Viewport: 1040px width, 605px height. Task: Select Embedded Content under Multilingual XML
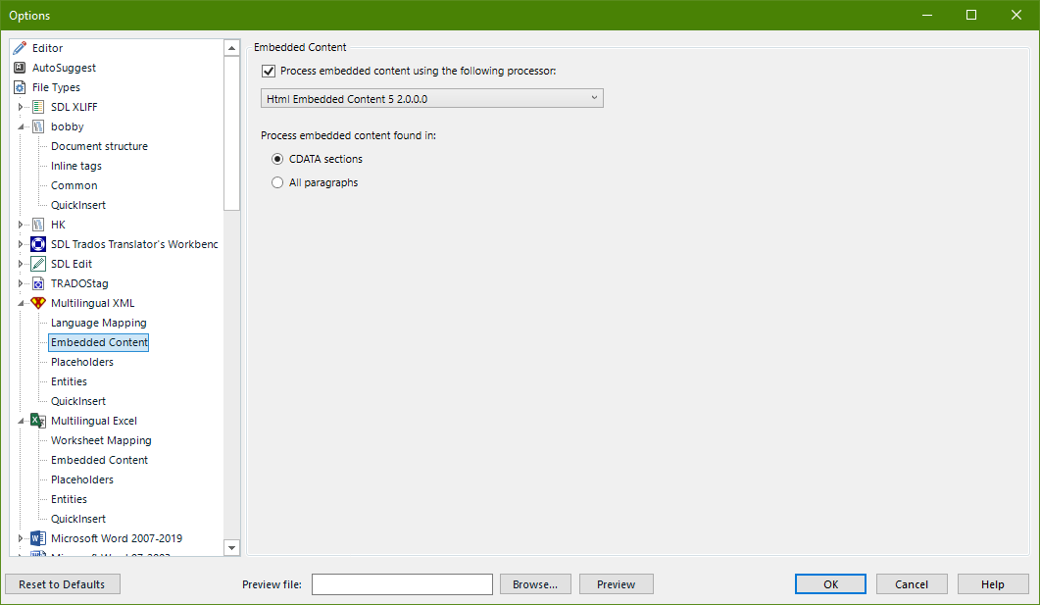point(99,342)
